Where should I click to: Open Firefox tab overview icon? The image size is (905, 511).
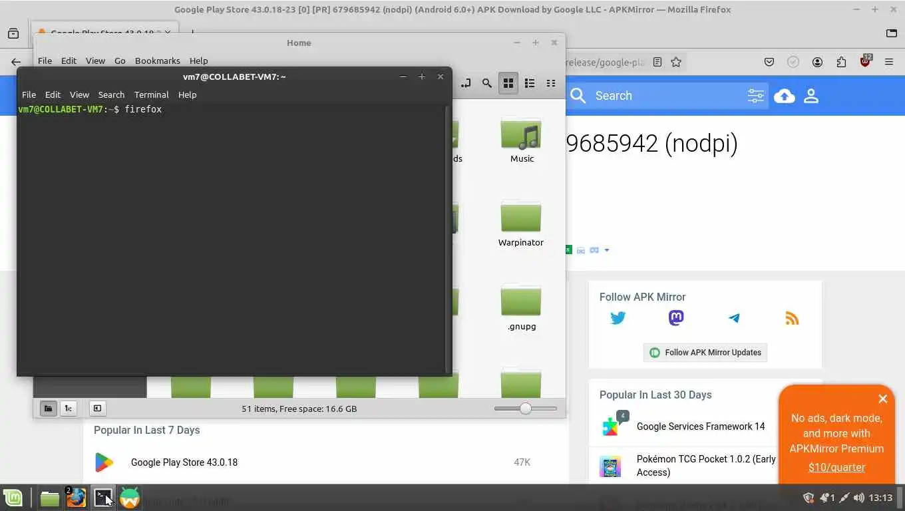point(13,33)
